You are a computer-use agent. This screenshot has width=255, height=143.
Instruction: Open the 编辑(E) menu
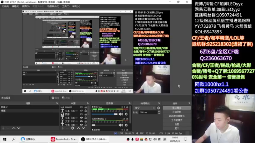[15, 6]
